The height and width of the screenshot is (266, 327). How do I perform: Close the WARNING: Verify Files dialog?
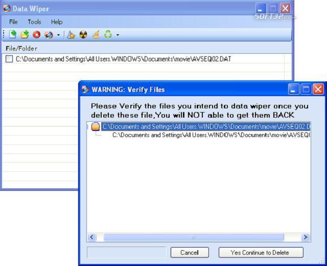coord(318,90)
